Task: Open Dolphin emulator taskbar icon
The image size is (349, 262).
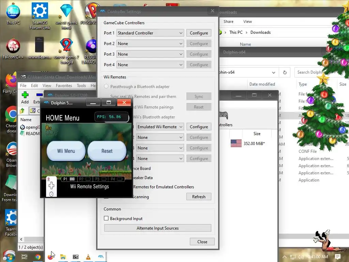Action: click(101, 257)
